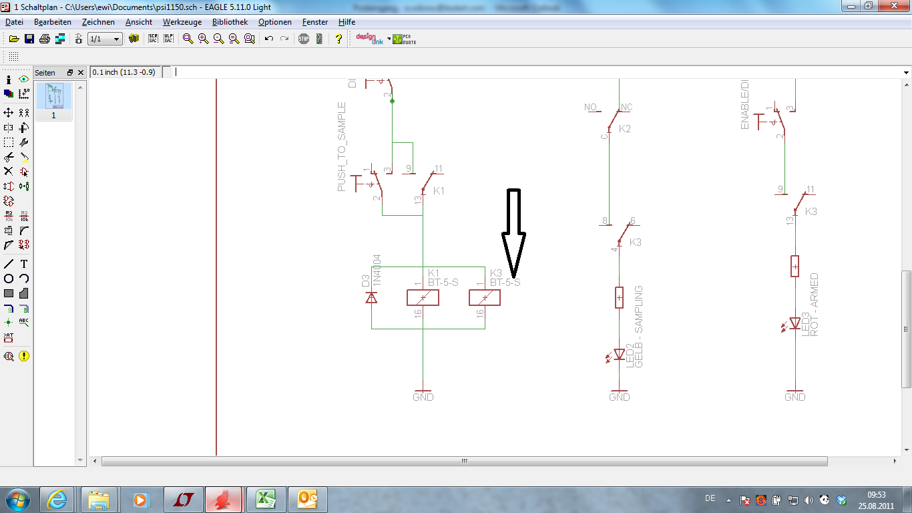Open the Datei menu
912x513 pixels.
14,22
